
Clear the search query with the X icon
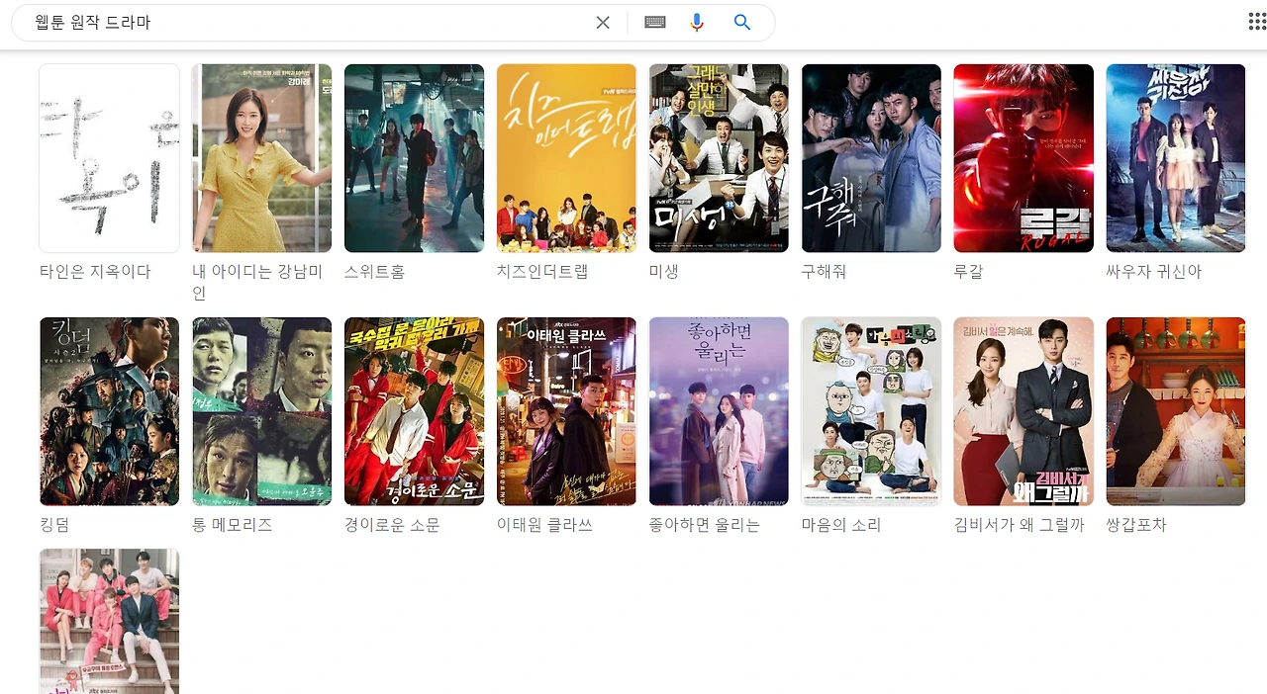603,23
